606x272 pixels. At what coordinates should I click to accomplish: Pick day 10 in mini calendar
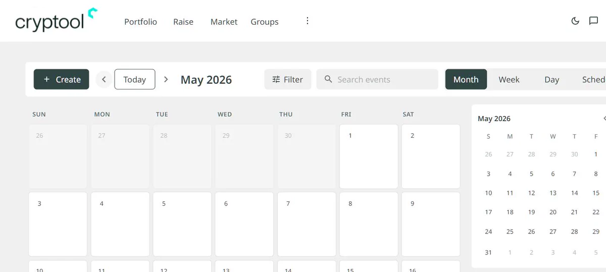tap(488, 193)
